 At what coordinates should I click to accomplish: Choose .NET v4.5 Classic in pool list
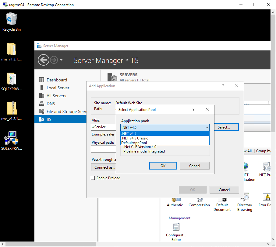tap(165, 138)
